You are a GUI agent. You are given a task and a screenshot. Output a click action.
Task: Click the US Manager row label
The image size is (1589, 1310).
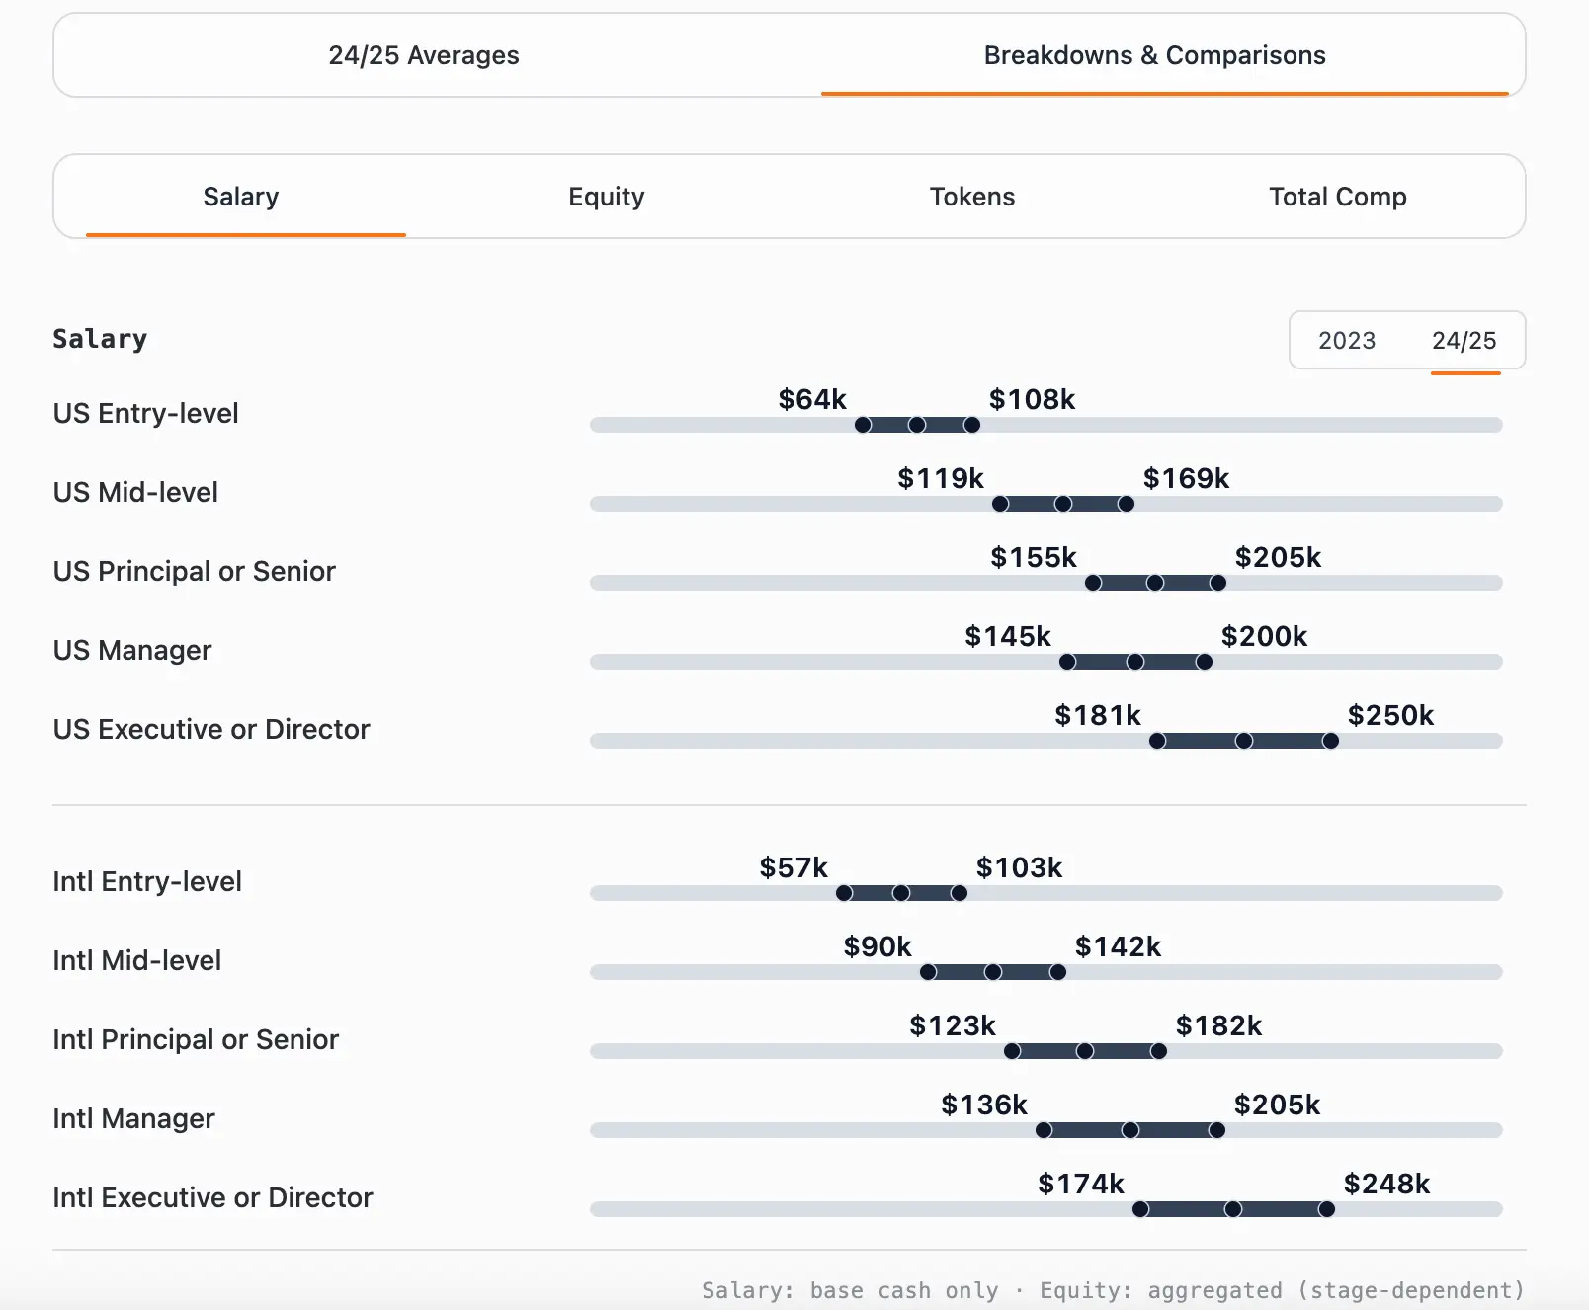(x=132, y=650)
